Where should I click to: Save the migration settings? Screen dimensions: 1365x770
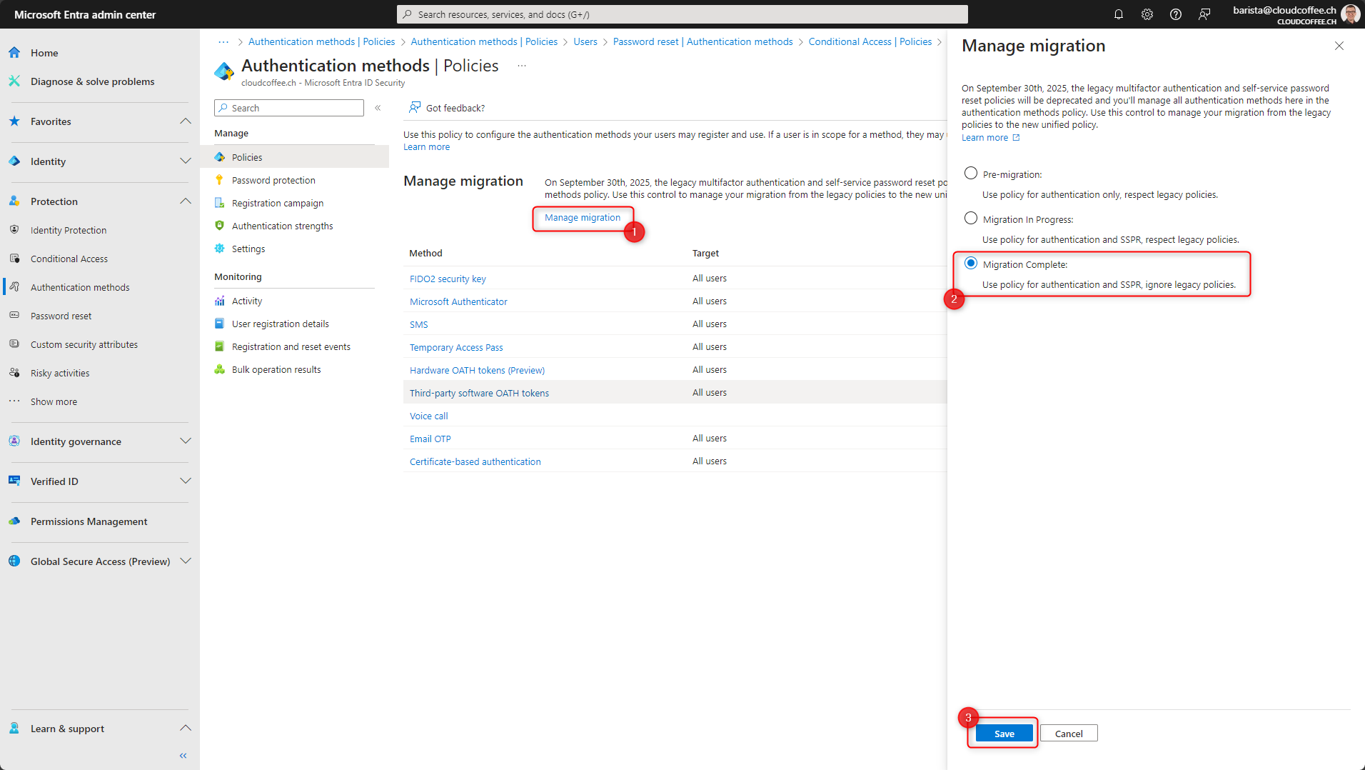pos(1002,733)
